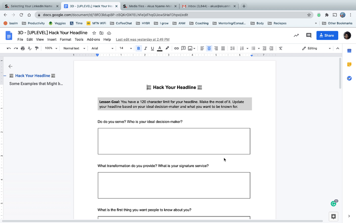The image size is (356, 223).
Task: Clear formatting from the selection
Action: (281, 48)
